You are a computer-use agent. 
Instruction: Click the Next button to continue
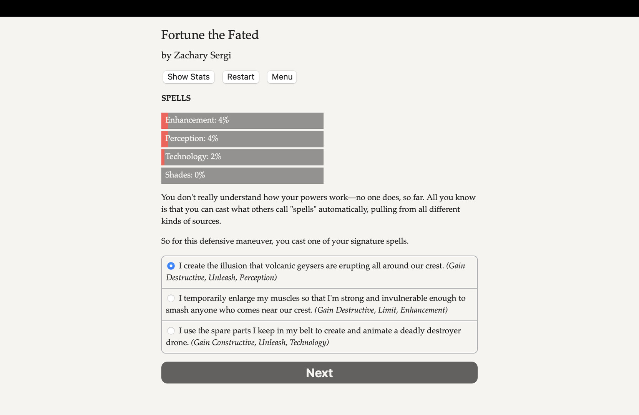(x=319, y=372)
